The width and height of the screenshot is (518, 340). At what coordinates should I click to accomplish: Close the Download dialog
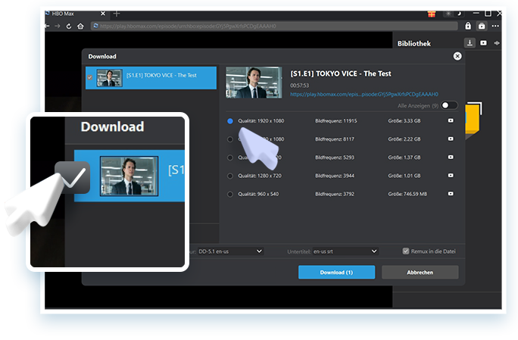pyautogui.click(x=457, y=56)
